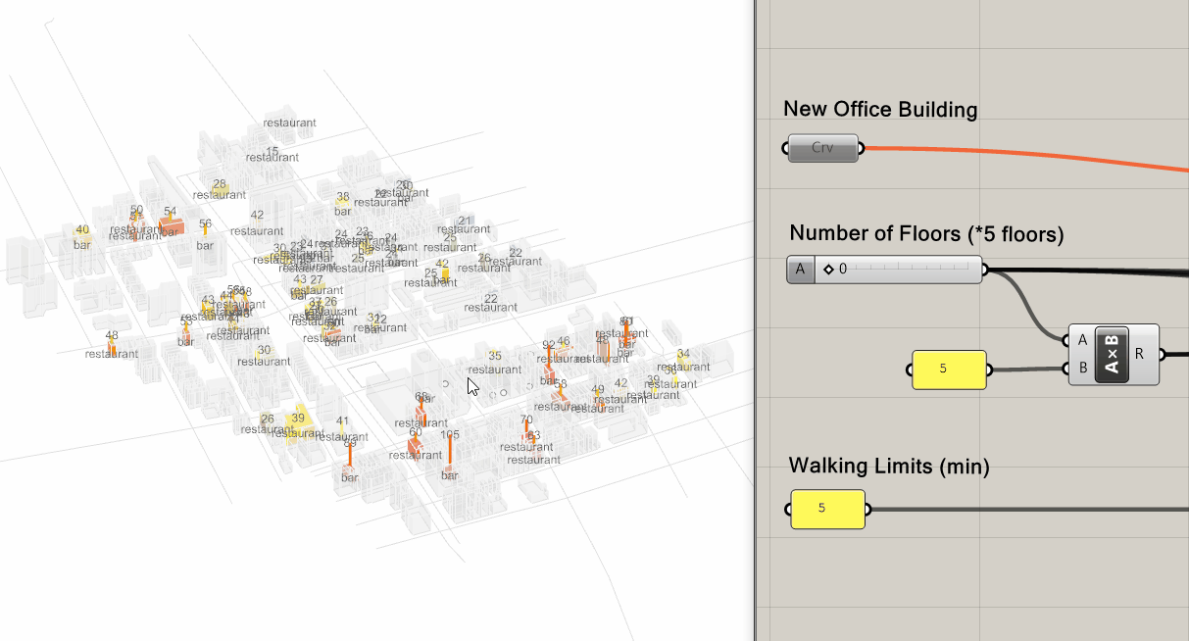
Task: Click the R output of the multiplication component
Action: (1140, 354)
